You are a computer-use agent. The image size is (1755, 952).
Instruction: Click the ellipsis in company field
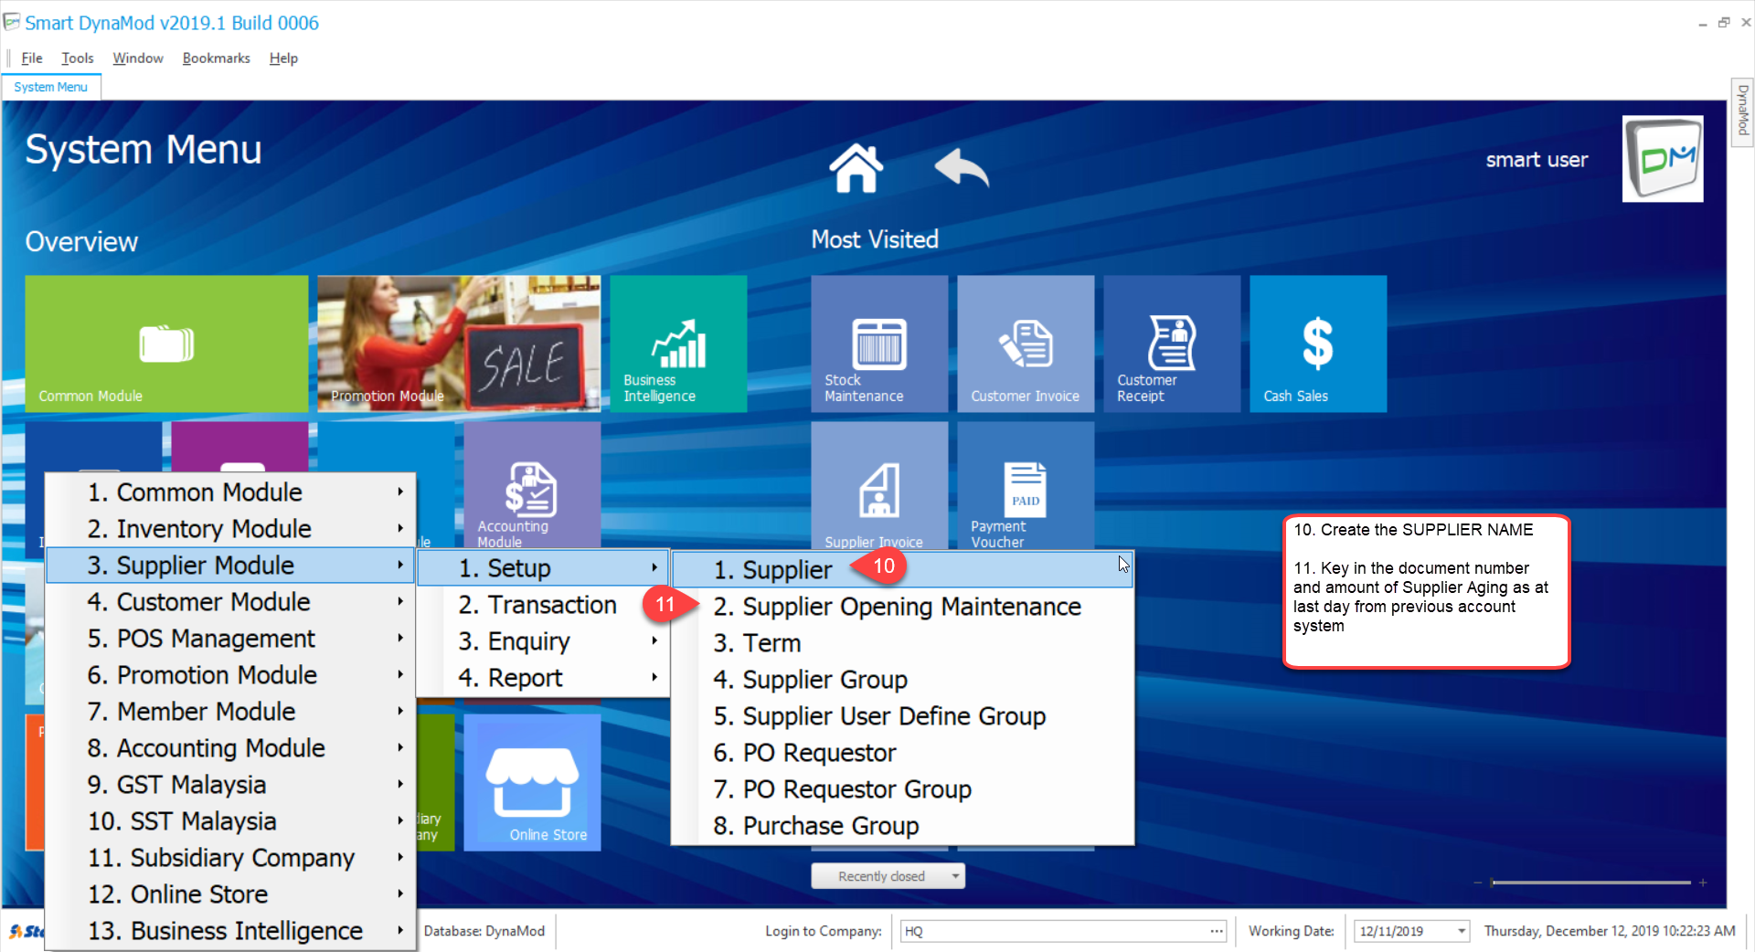click(x=1217, y=931)
